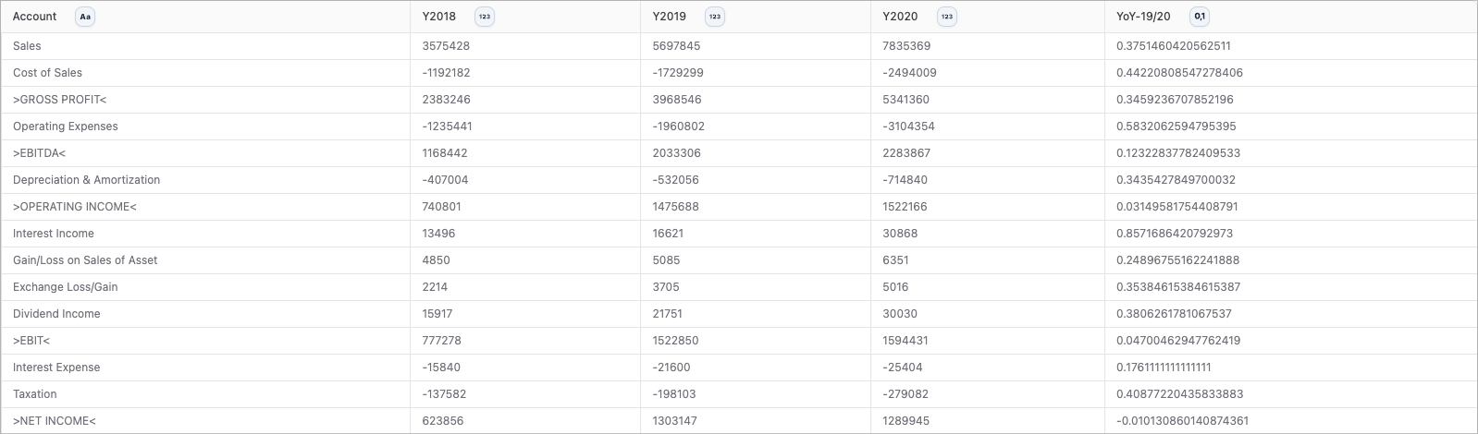Click the Depreciation & Amortization cell
This screenshot has width=1478, height=434.
coord(205,180)
